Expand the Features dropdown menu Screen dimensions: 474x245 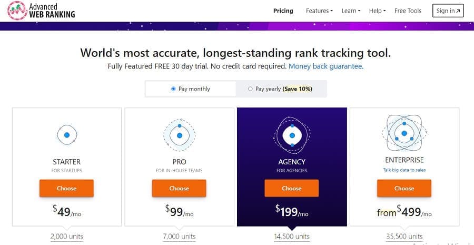click(319, 11)
